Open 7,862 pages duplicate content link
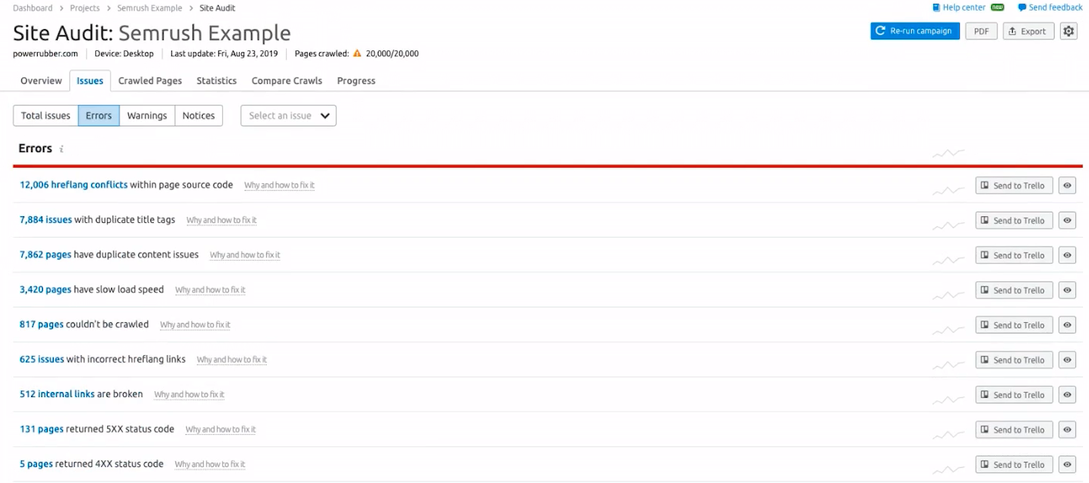Screen dimensions: 1089x483 pyautogui.click(x=46, y=255)
